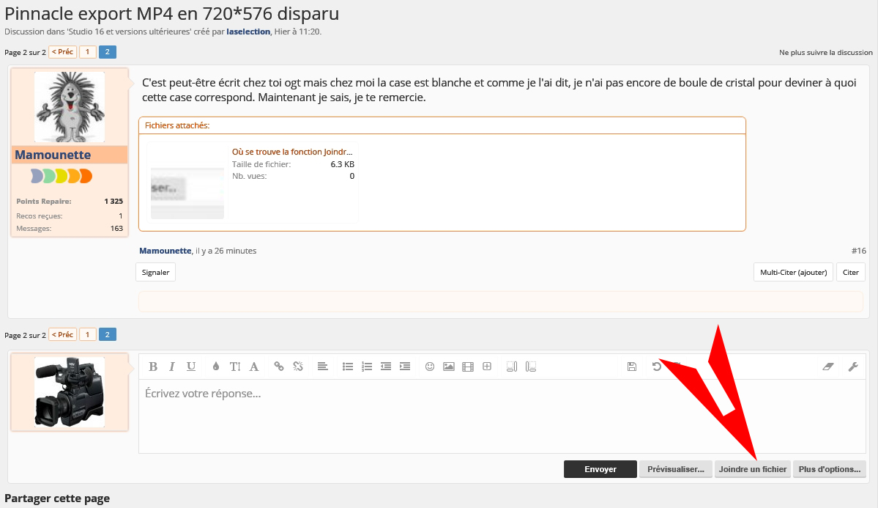Select page 2 in top pagination

tap(108, 52)
